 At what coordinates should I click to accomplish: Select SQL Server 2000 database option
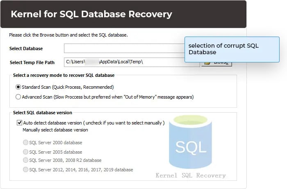25,143
